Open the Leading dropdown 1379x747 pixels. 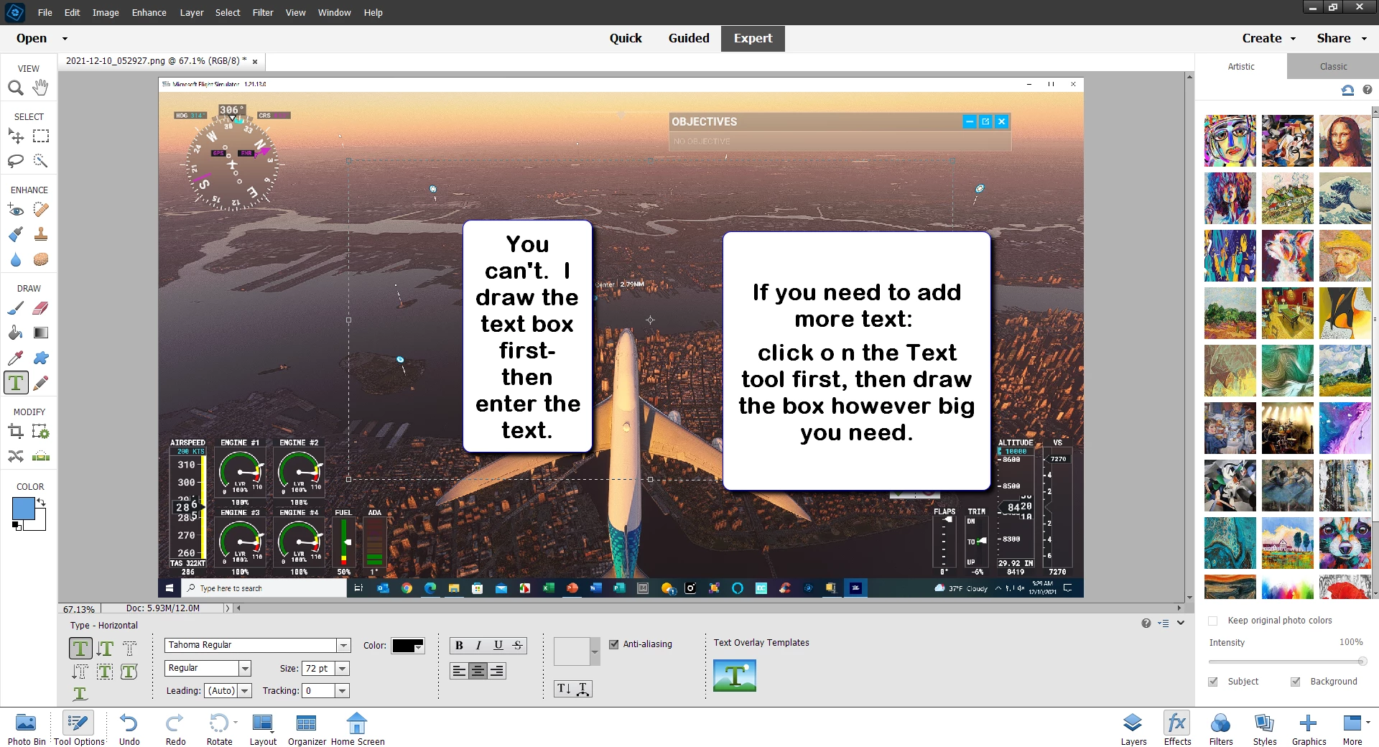click(245, 691)
